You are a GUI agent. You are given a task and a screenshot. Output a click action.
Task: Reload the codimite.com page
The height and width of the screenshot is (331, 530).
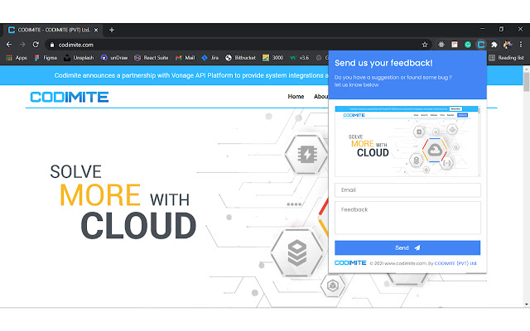[36, 44]
